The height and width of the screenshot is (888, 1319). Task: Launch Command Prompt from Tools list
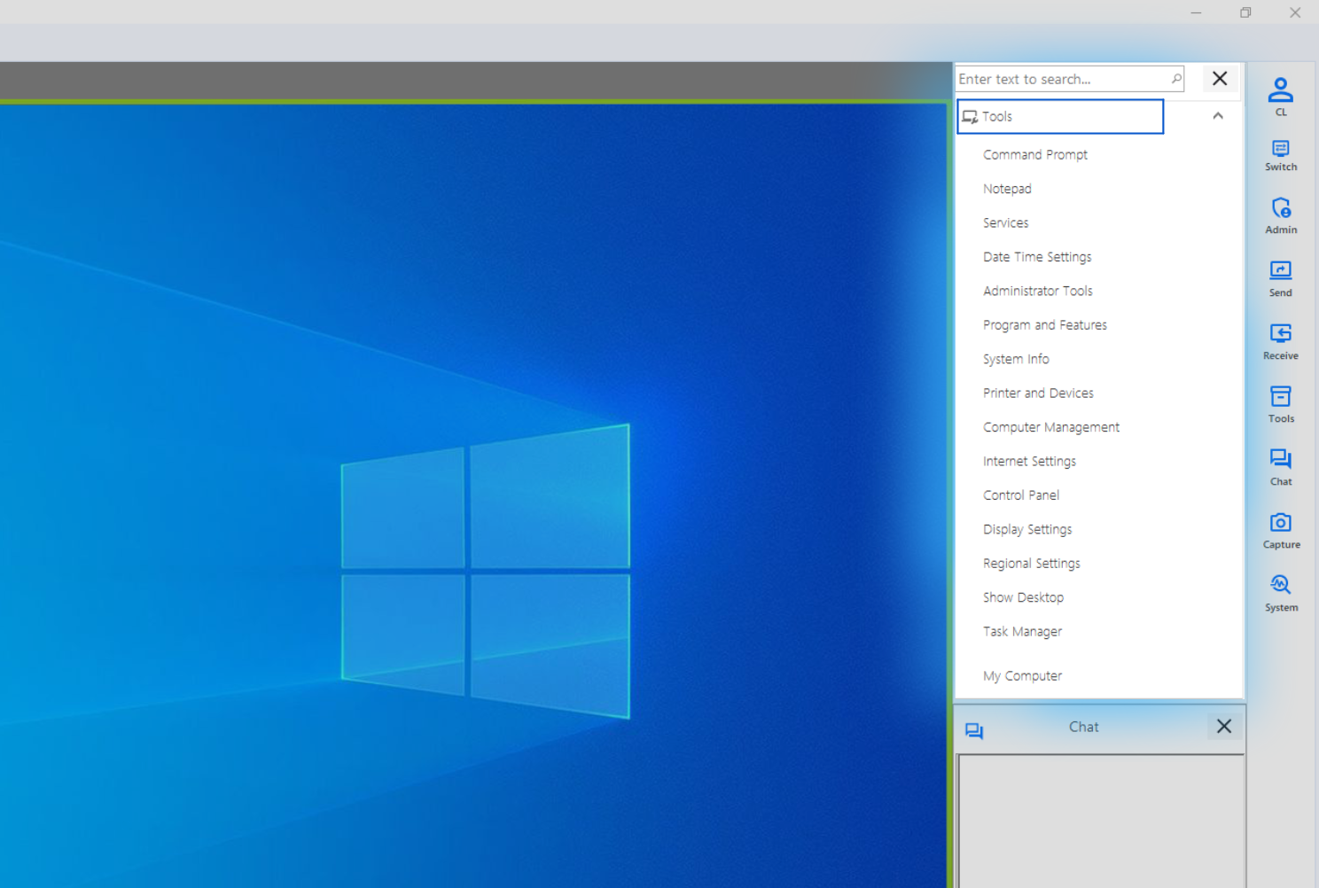tap(1035, 154)
